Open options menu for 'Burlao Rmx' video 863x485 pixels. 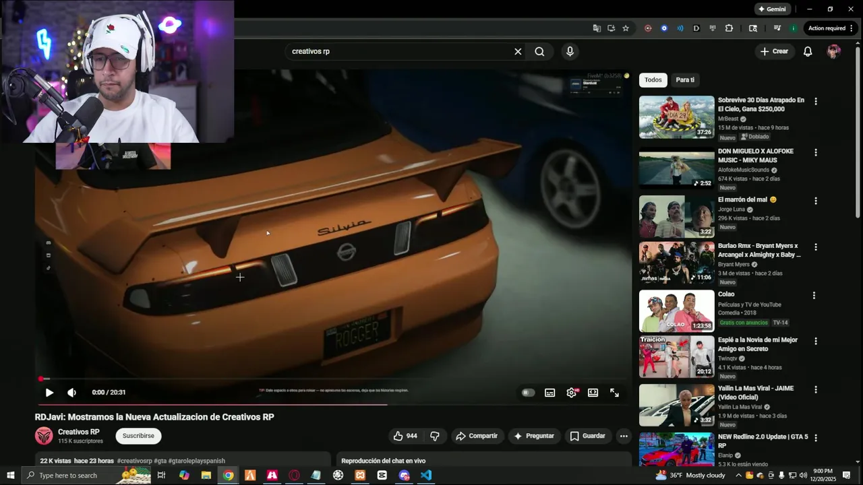coord(815,247)
